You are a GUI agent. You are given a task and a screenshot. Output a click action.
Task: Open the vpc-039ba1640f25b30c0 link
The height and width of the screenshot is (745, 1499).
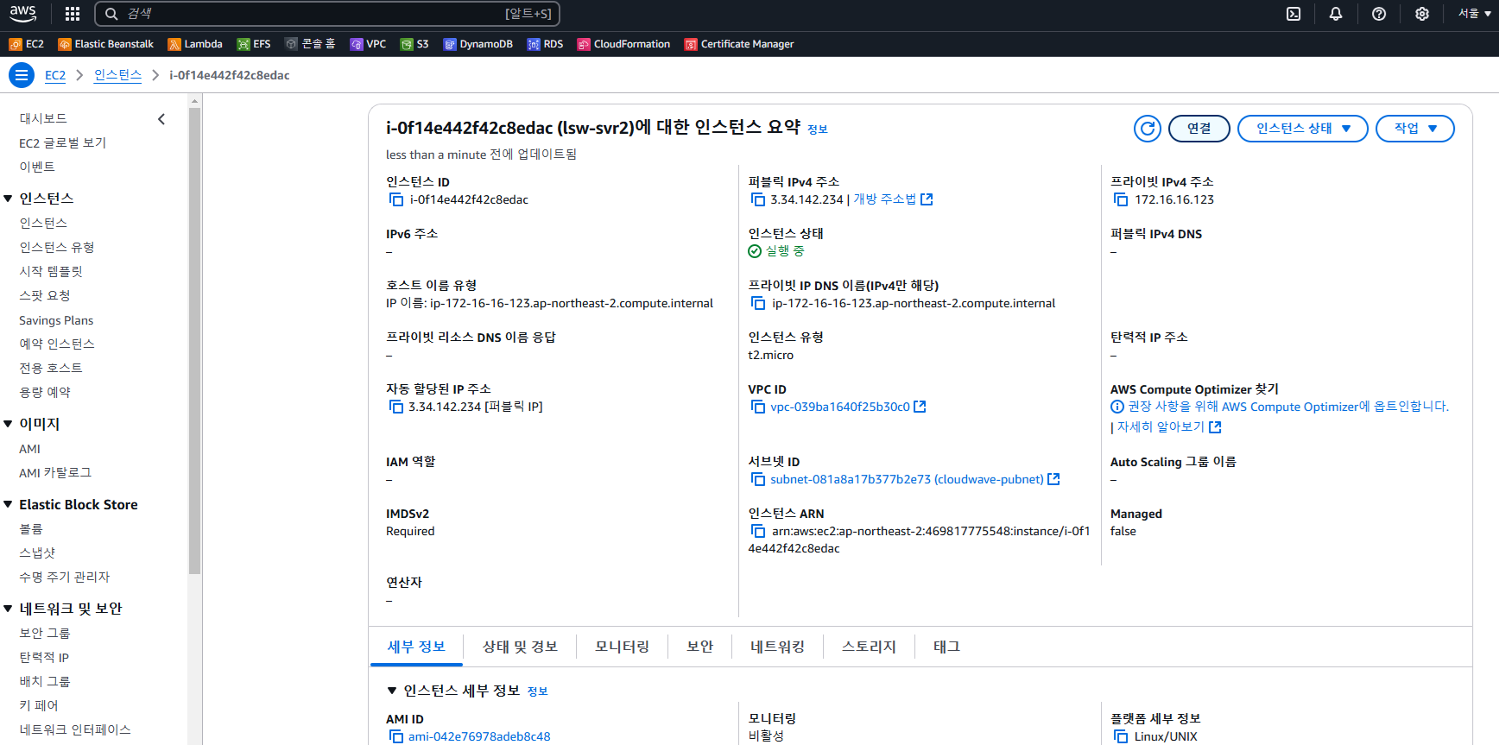click(848, 407)
